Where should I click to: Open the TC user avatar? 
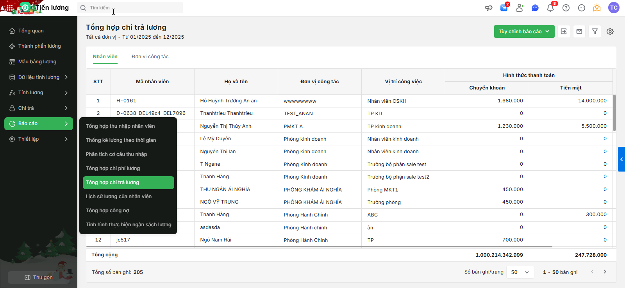coord(614,8)
